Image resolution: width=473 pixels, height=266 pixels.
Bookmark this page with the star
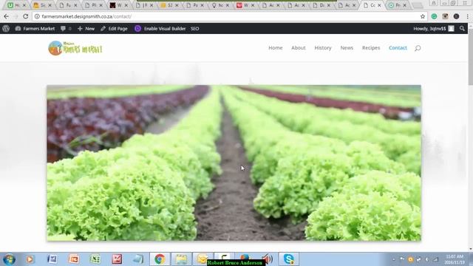coord(423,16)
